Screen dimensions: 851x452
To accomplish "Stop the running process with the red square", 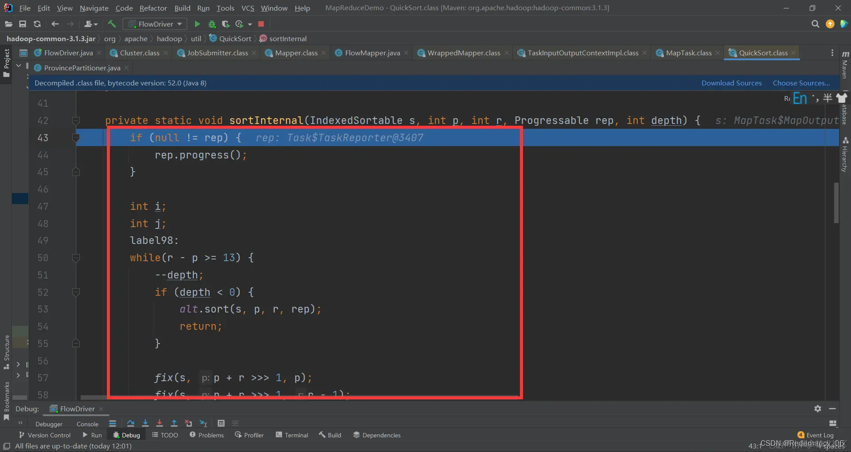I will 261,24.
